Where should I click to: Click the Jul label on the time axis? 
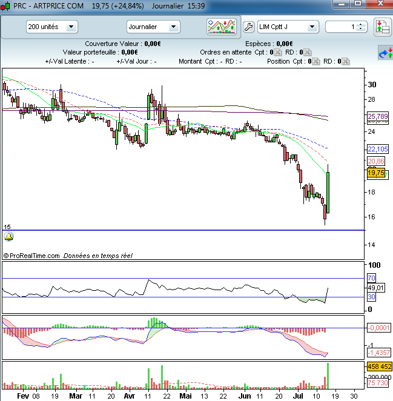click(x=298, y=396)
